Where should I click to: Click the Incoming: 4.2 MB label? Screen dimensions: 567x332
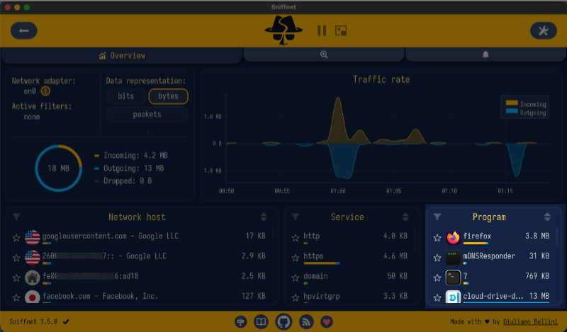point(135,156)
